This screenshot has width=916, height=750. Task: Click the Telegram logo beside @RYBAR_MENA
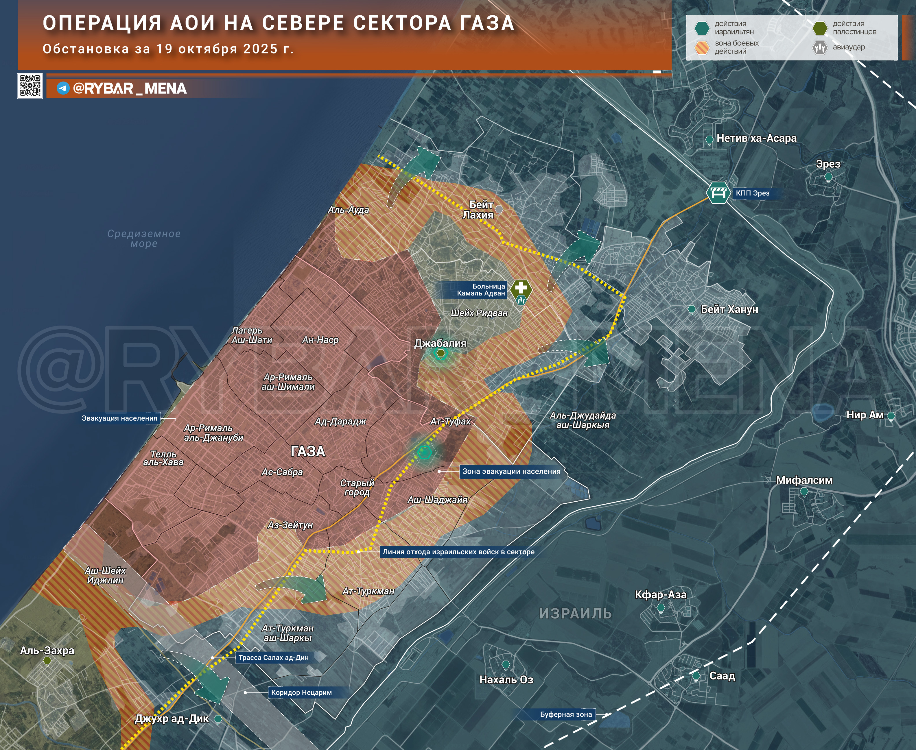(63, 88)
